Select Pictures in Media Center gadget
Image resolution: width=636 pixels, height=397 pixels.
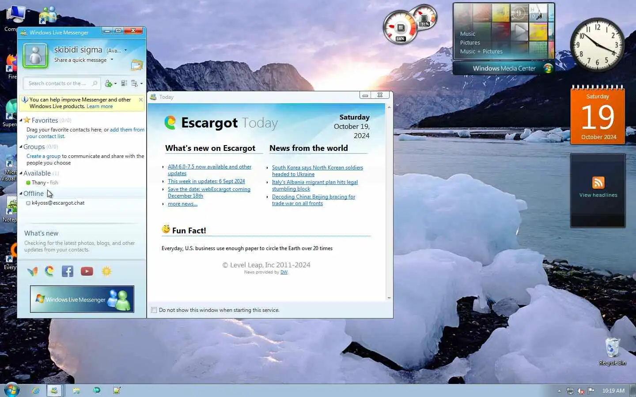470,43
